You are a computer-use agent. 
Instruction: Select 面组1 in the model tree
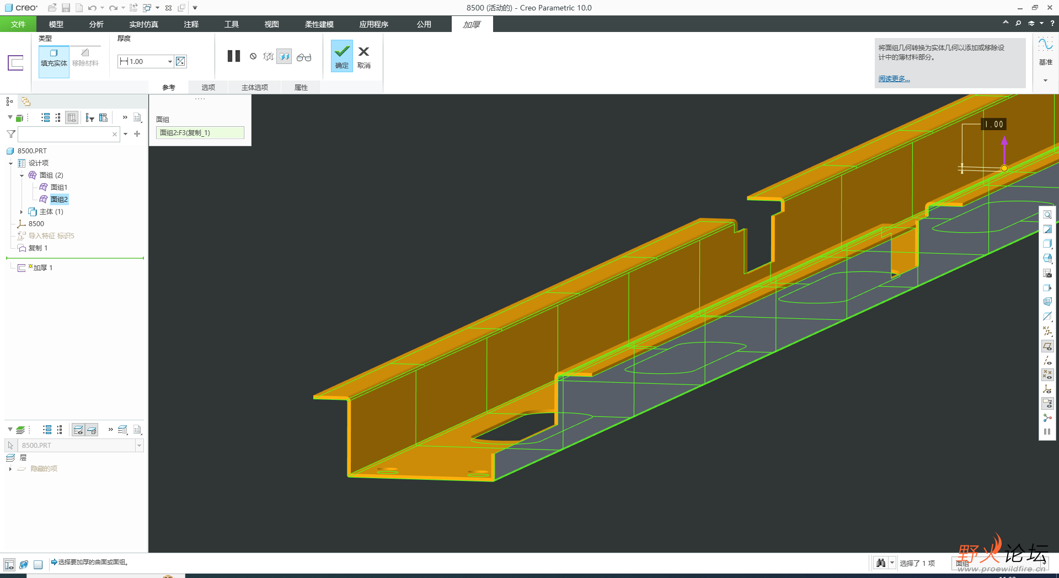click(x=58, y=188)
